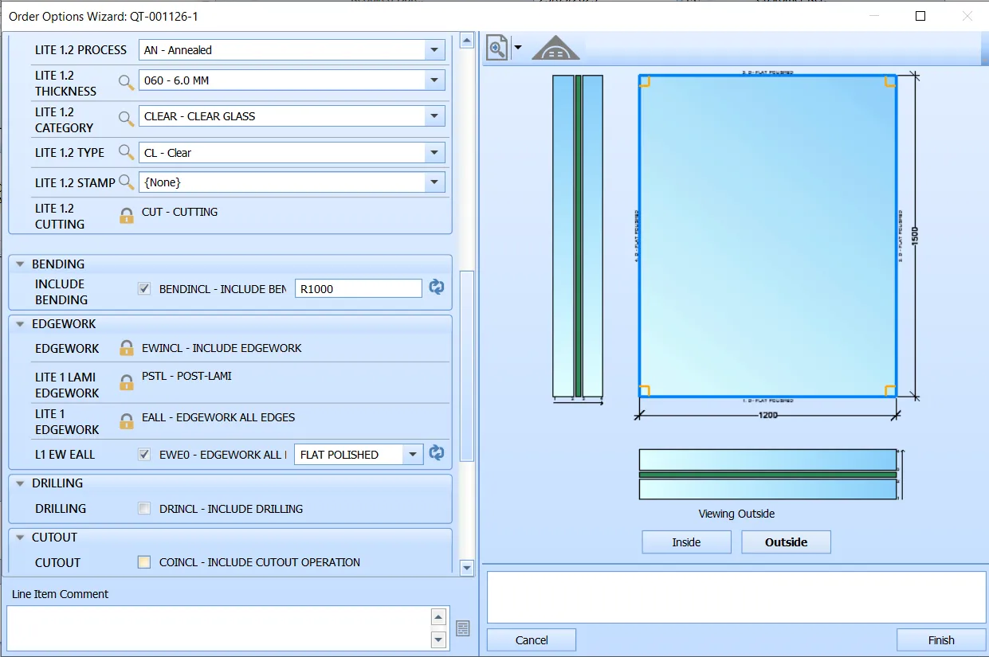Screen dimensions: 989x657
Task: Check DRINCL include drilling checkbox
Action: [x=144, y=508]
